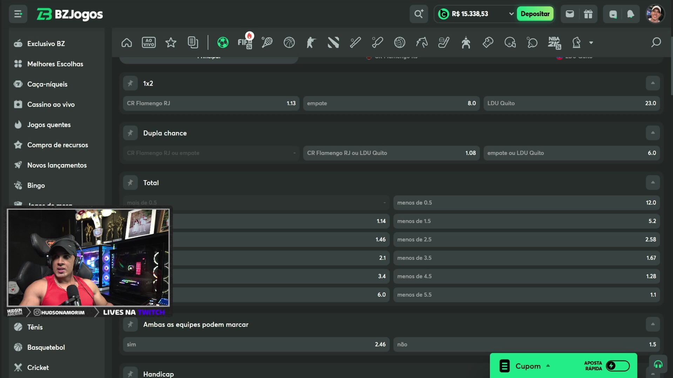
Task: Open favorites star icon in sports bar
Action: pyautogui.click(x=171, y=43)
